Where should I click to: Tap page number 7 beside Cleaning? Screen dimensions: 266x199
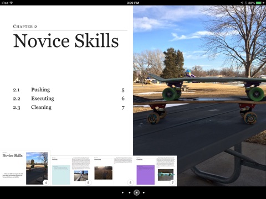(x=123, y=108)
